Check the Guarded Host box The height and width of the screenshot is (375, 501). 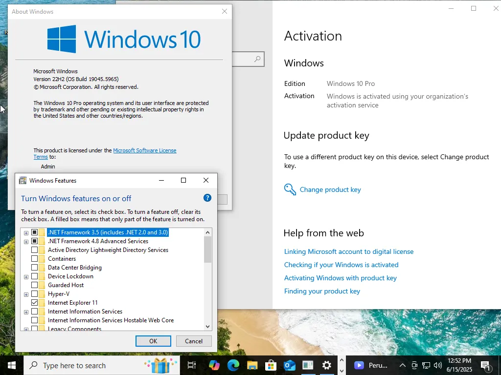click(35, 285)
